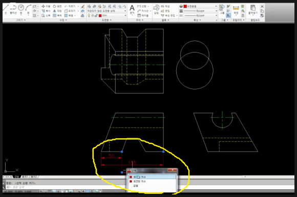Viewport: 297px width, 197px height.
Task: Choose the Leader (지시선) tool
Action: click(x=143, y=11)
